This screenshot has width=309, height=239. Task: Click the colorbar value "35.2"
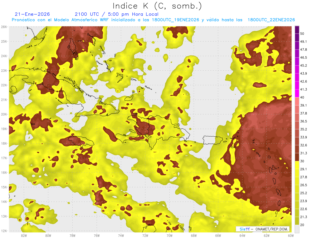pyautogui.click(x=304, y=129)
